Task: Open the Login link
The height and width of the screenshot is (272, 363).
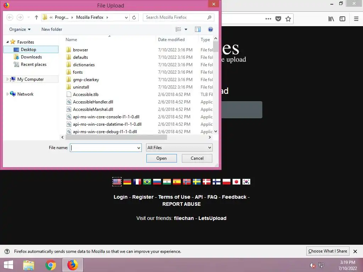Action: coord(121,197)
